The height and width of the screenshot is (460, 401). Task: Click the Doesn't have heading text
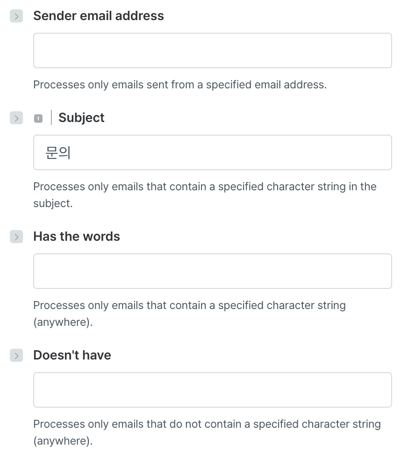(x=72, y=355)
